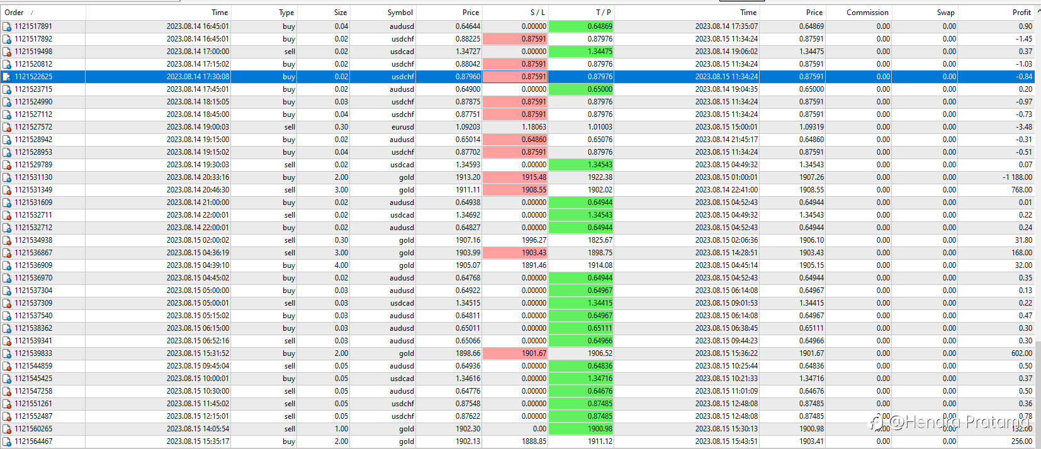This screenshot has height=449, width=1041.
Task: Click the eurusd symbol cell
Action: coord(383,127)
